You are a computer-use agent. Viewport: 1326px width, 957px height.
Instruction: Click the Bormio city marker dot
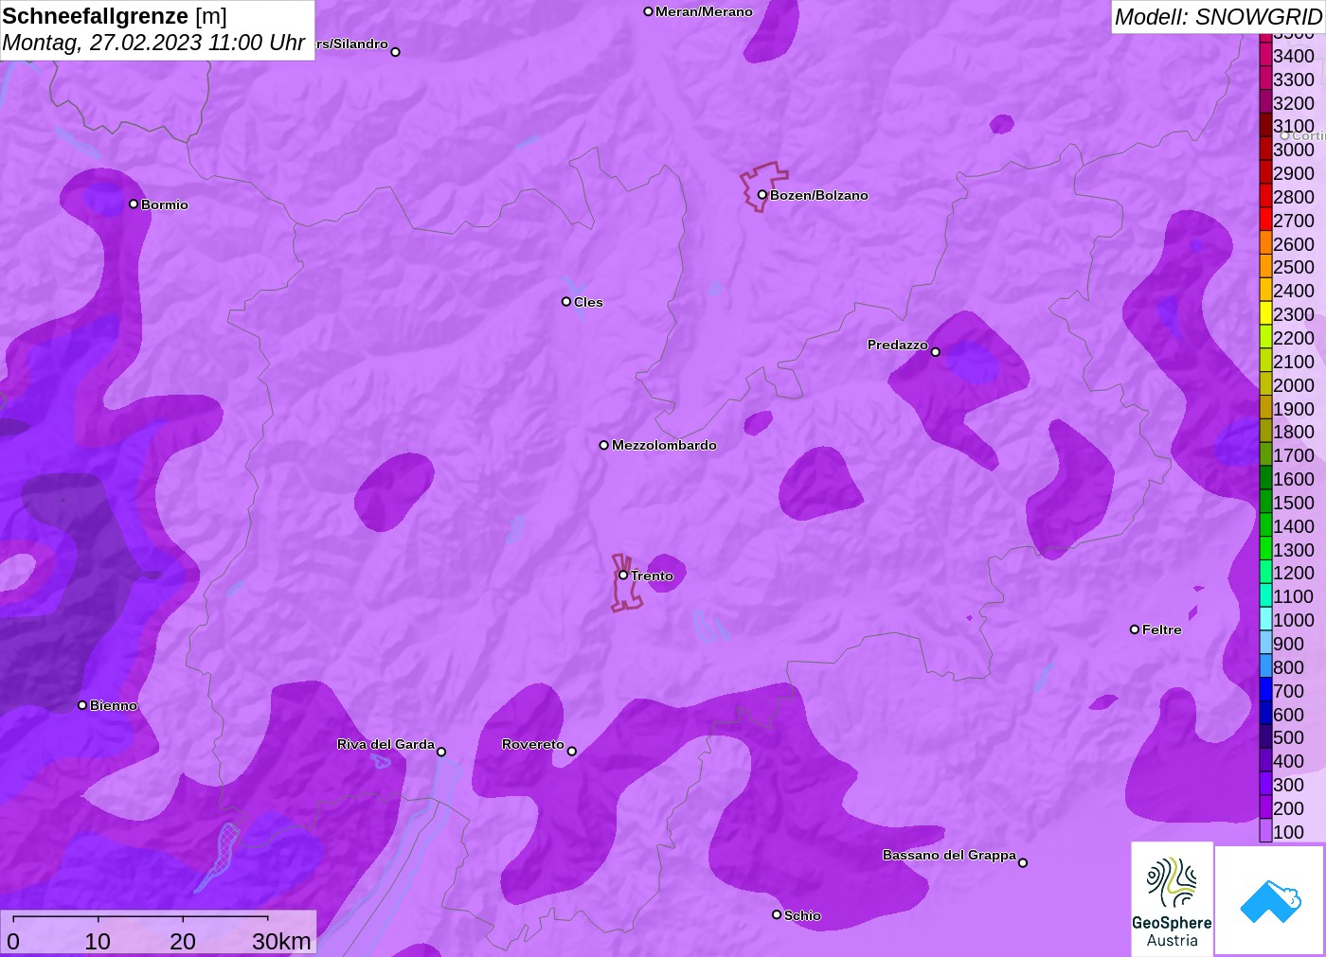click(x=134, y=204)
